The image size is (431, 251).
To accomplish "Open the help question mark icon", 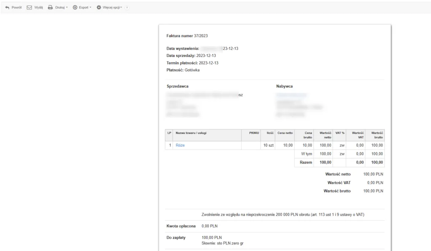I will pos(127,8).
